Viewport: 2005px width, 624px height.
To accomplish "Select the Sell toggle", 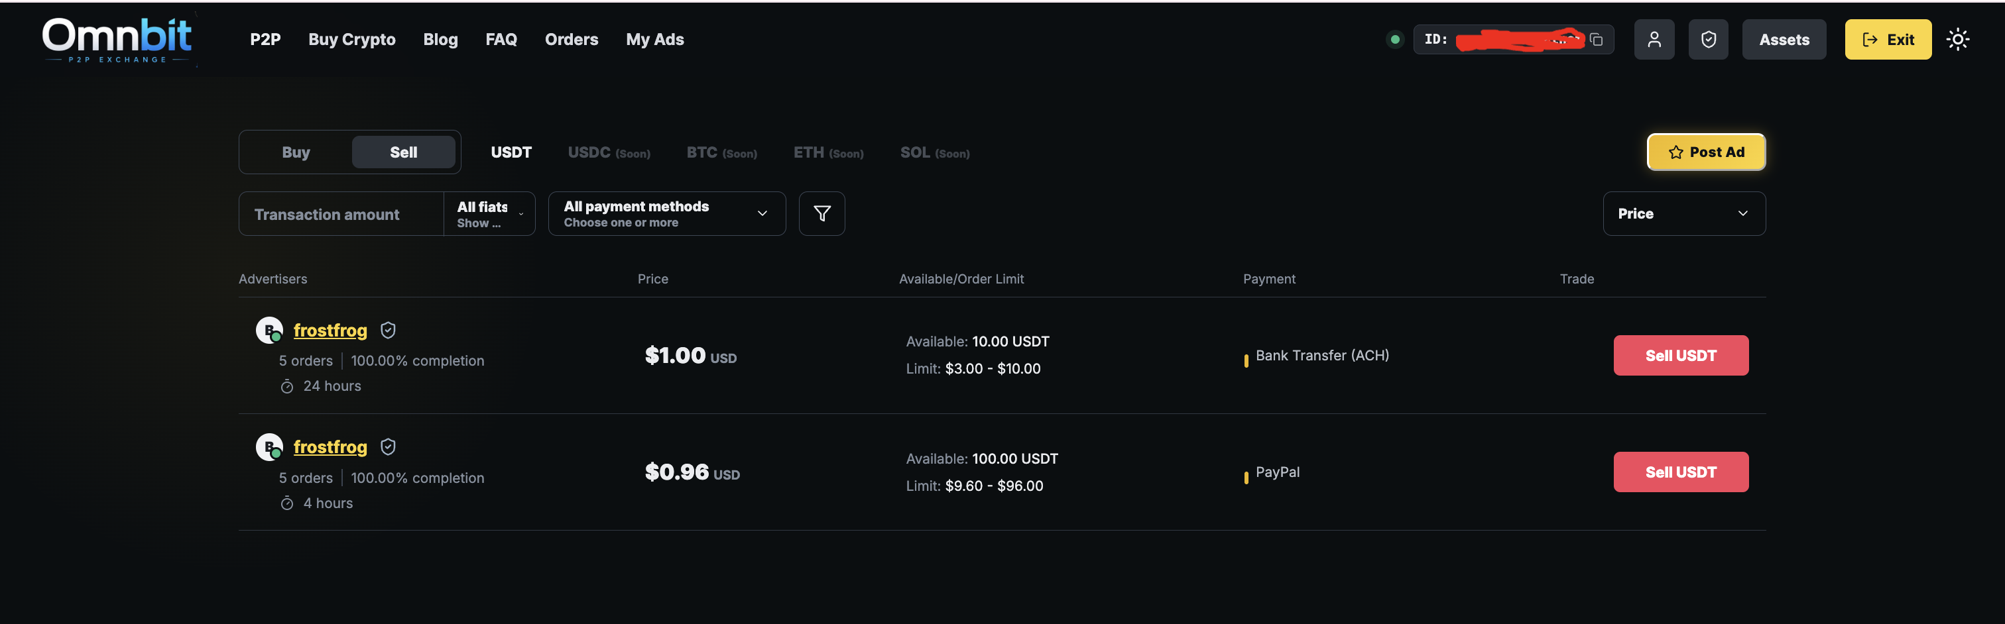I will (x=403, y=152).
